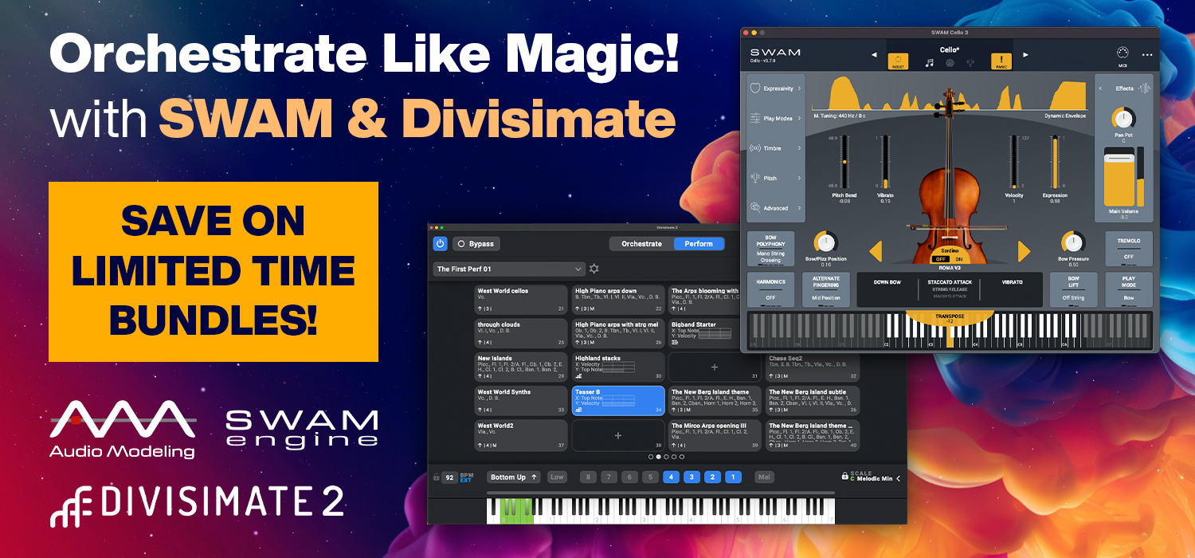The width and height of the screenshot is (1195, 558).
Task: Go to the next SWAM preset arrow
Action: [1025, 55]
